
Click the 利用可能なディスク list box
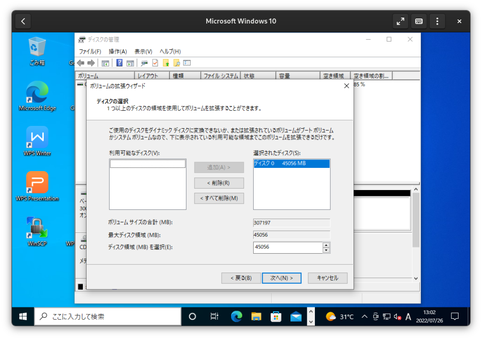tap(148, 184)
